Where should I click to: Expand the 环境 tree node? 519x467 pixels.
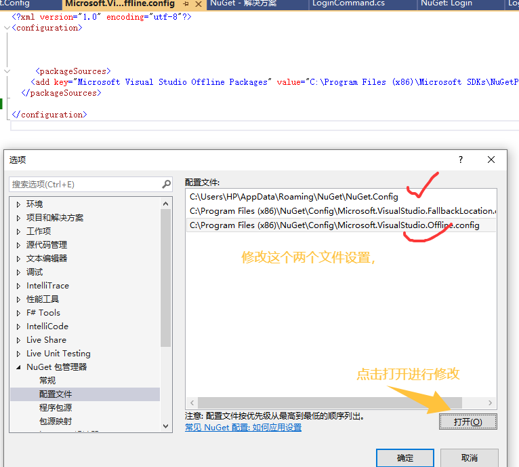18,204
